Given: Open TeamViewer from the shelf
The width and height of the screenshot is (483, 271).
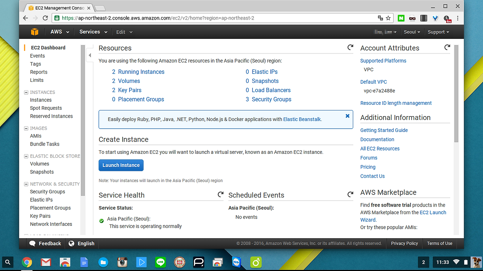Looking at the screenshot, I should (x=237, y=262).
